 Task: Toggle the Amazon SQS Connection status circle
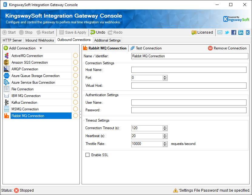[x=76, y=62]
